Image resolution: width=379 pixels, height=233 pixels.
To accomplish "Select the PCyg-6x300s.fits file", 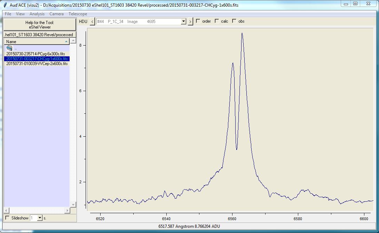I will (x=35, y=54).
